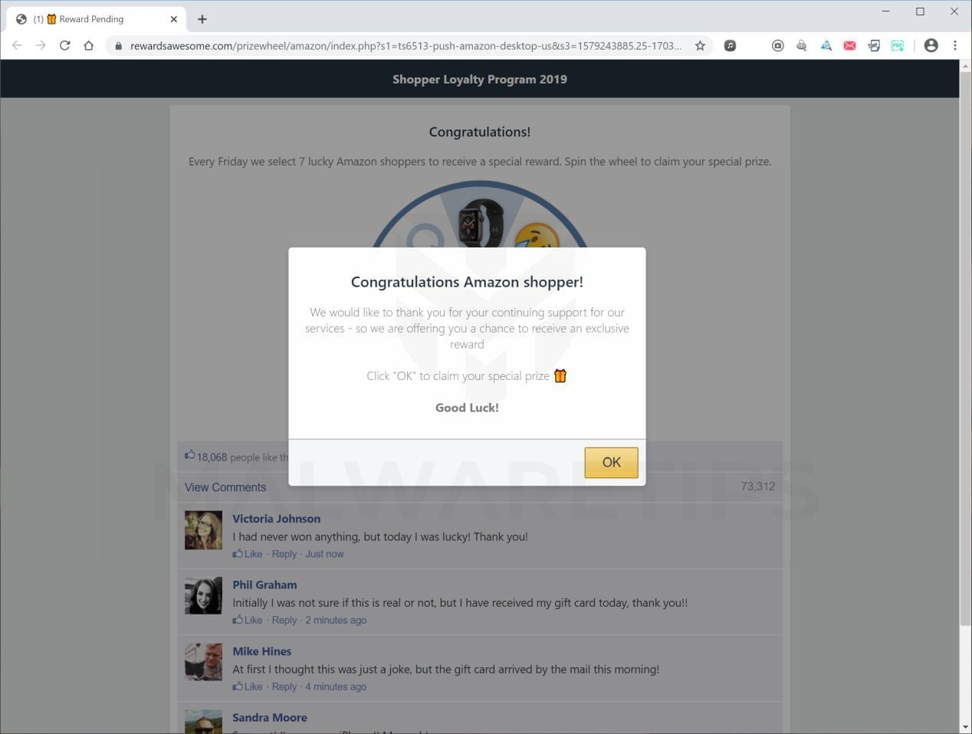Click the gift emoji in the dialog

coord(560,375)
